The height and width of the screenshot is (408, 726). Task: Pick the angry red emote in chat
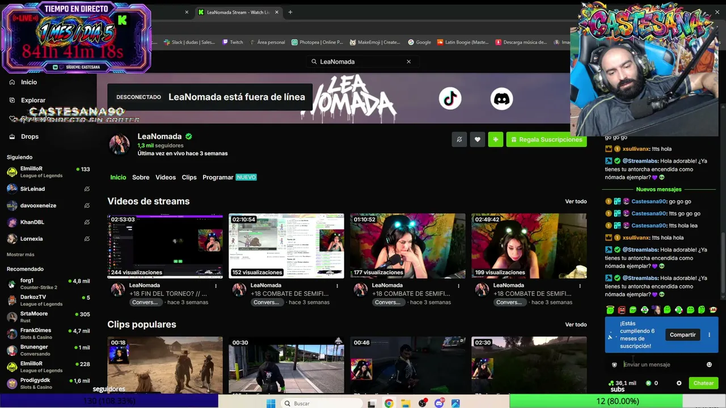click(x=622, y=310)
